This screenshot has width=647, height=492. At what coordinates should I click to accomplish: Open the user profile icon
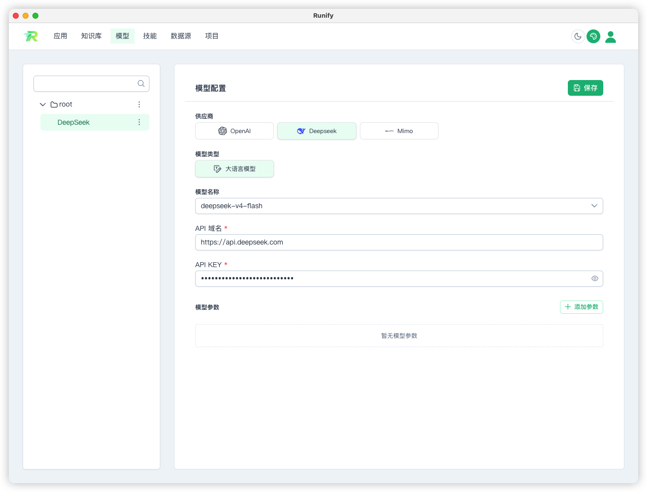pyautogui.click(x=611, y=37)
